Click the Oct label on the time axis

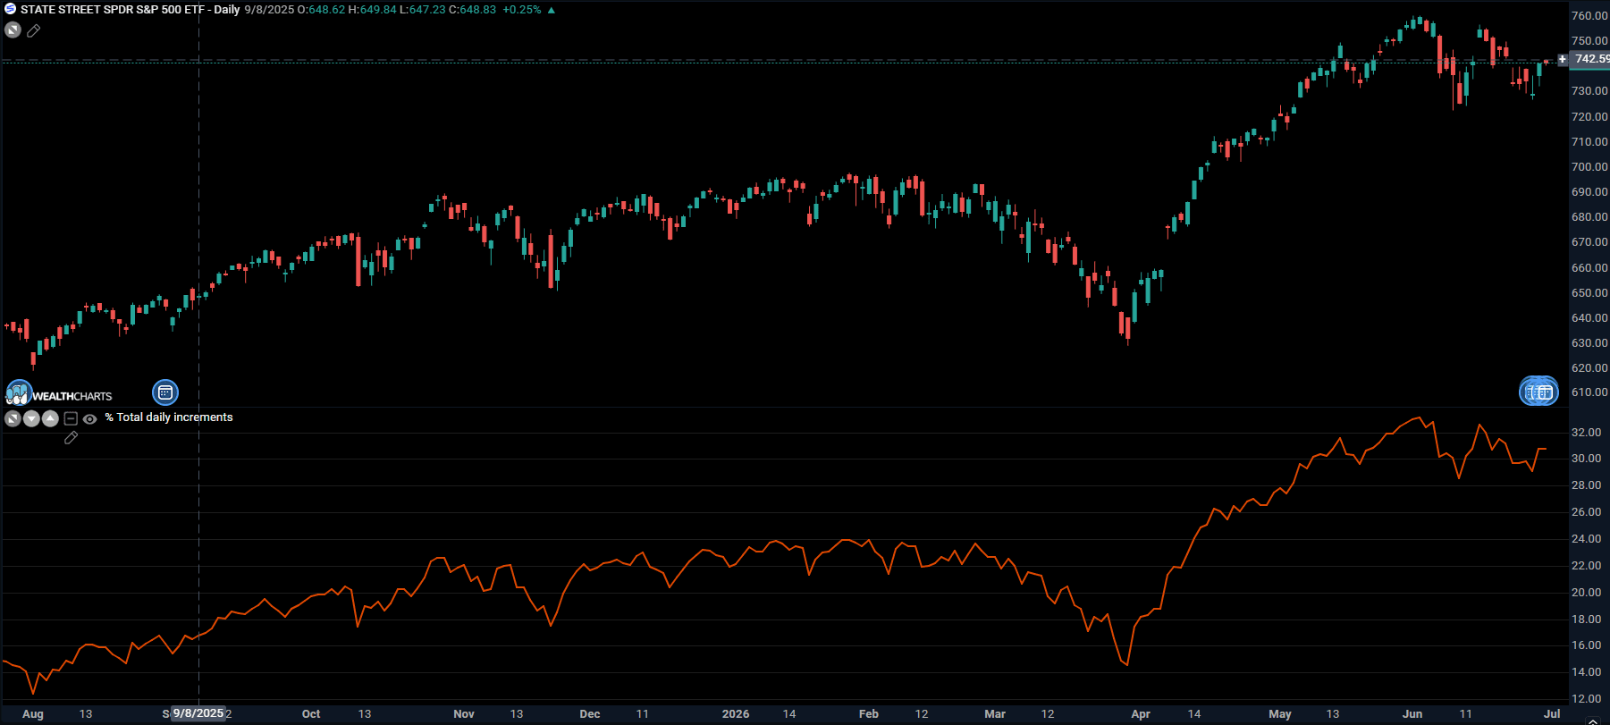pos(311,714)
